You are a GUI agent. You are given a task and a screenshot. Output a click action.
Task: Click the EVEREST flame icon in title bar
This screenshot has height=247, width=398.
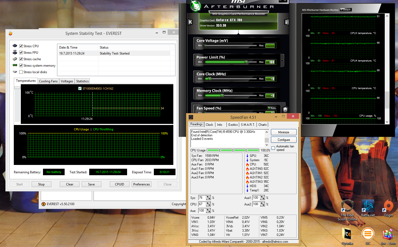tap(11, 33)
